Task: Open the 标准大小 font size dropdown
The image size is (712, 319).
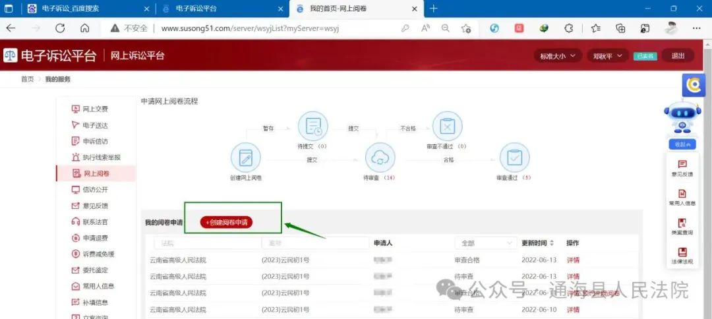Action: (558, 56)
